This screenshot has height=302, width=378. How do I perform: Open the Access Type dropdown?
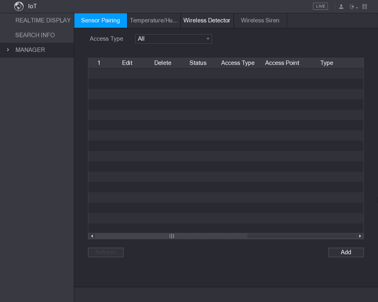(x=173, y=39)
